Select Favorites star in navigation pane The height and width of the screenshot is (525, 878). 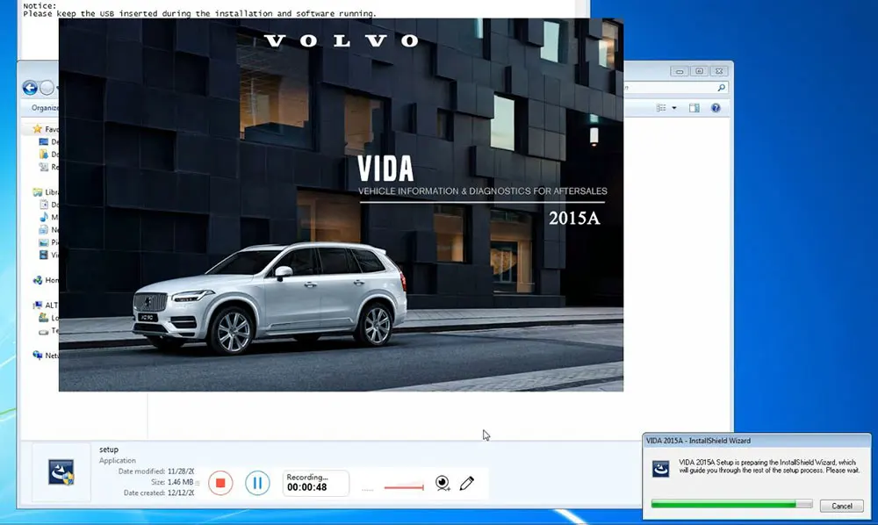38,129
